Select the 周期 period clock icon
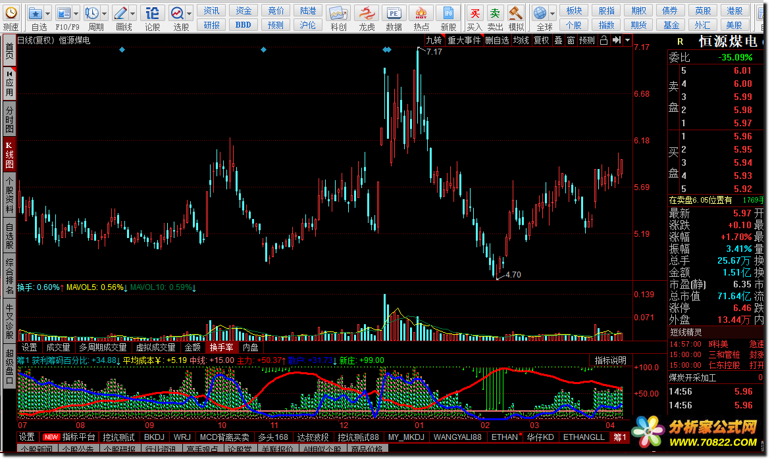This screenshot has height=459, width=770. 92,12
